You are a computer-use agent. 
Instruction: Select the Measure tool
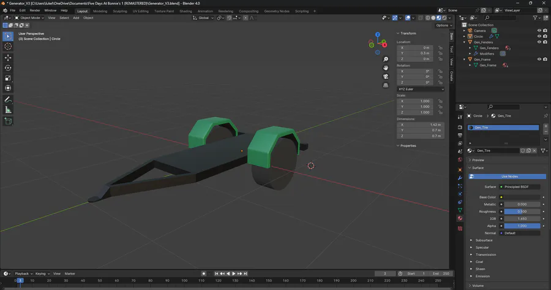[x=8, y=110]
